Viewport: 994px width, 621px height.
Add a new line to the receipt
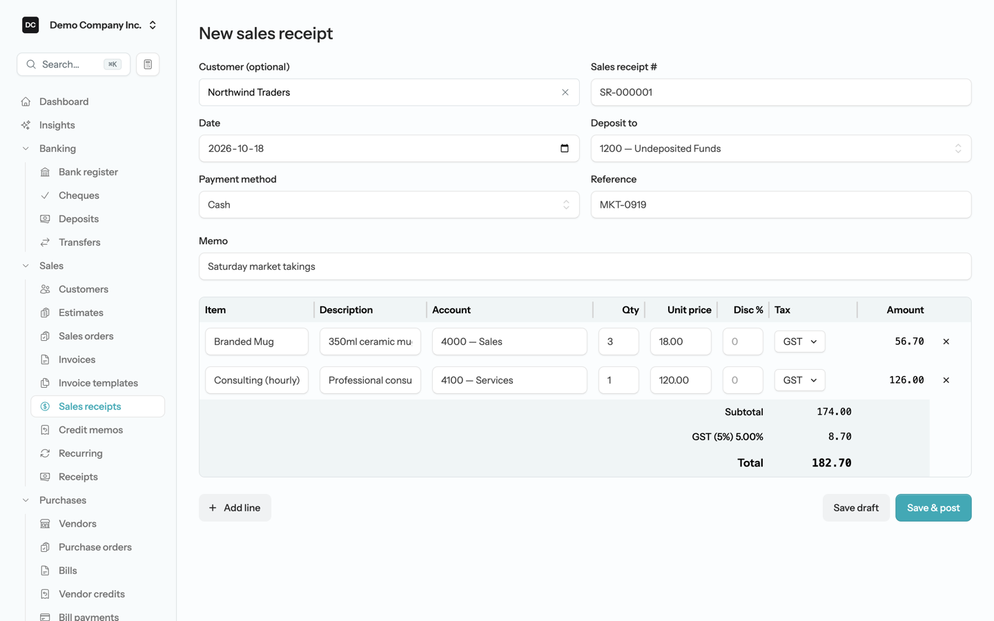(x=235, y=508)
